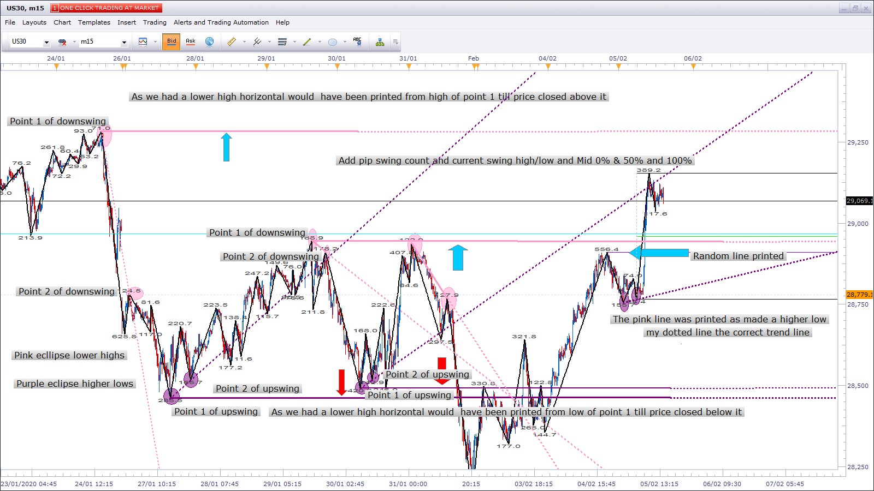Expand the line tool dropdown arrow
This screenshot has height=491, width=874.
tap(320, 42)
